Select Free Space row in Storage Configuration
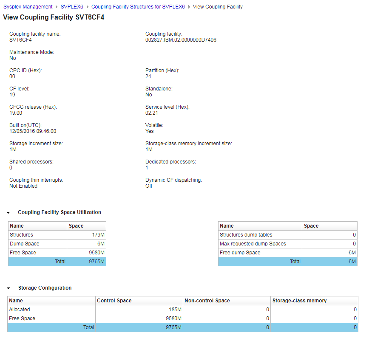 (183, 318)
